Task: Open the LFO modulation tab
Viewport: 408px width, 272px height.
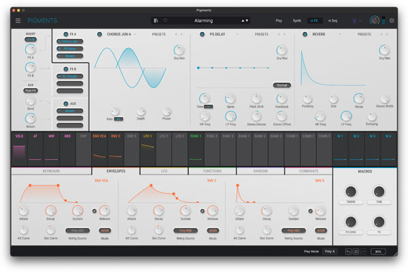Action: pos(164,171)
